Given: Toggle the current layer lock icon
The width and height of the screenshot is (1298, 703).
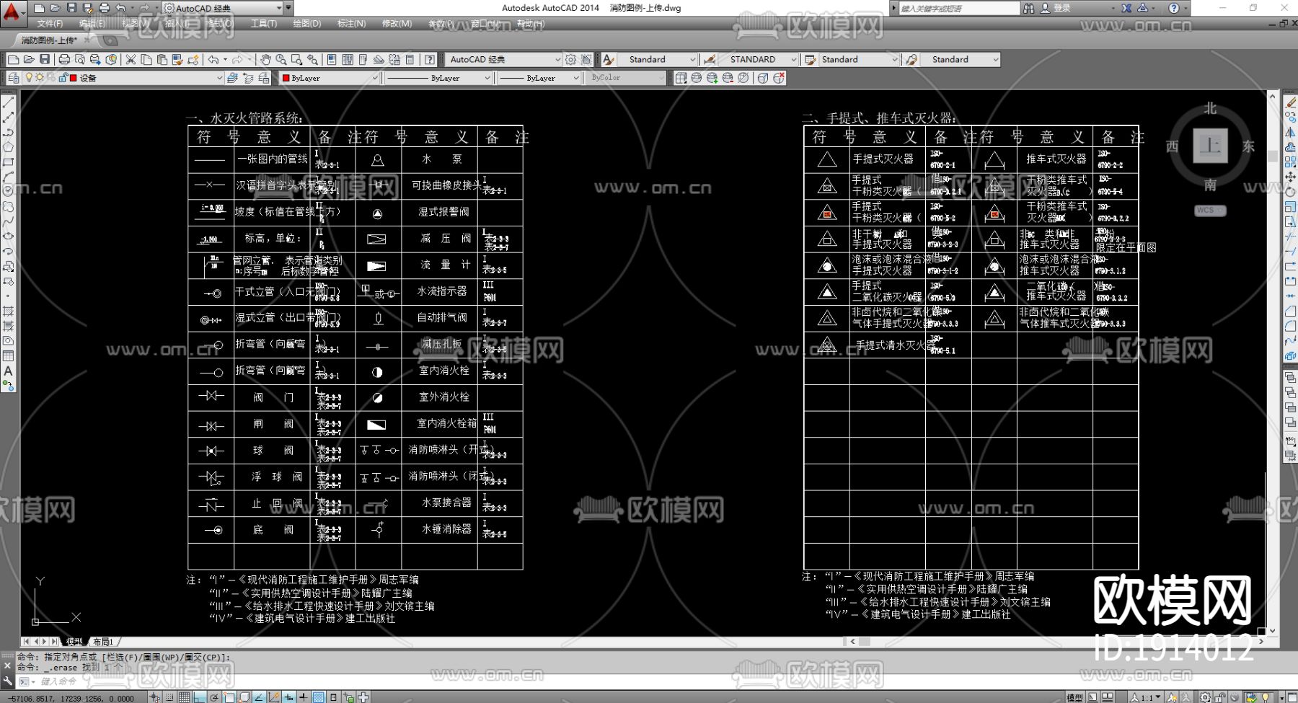Looking at the screenshot, I should pos(63,78).
